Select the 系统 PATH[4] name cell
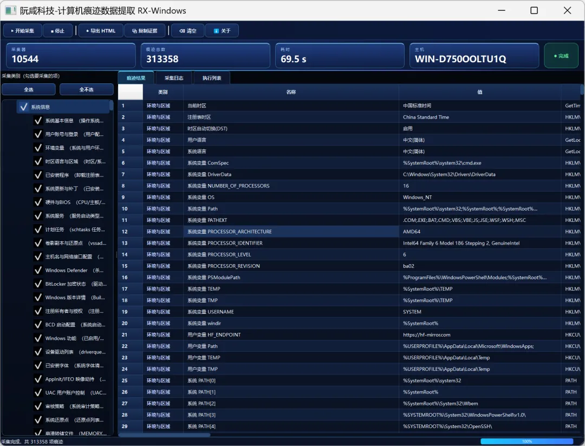585x446 pixels. click(x=291, y=426)
